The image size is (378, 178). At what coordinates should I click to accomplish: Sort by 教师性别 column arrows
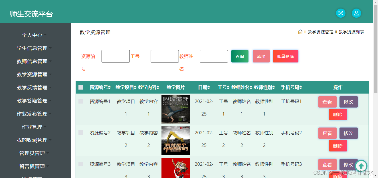[274, 88]
